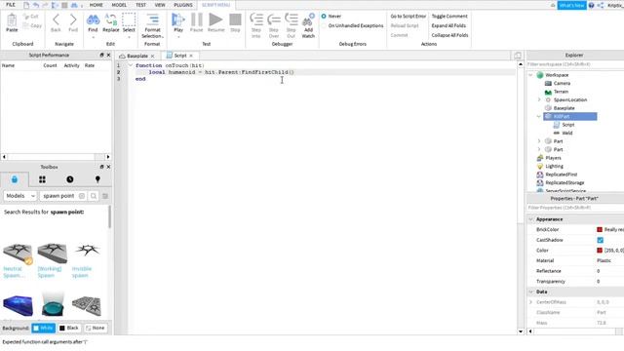Collapse the Workspace tree node
Image resolution: width=624 pixels, height=351 pixels.
tap(530, 75)
